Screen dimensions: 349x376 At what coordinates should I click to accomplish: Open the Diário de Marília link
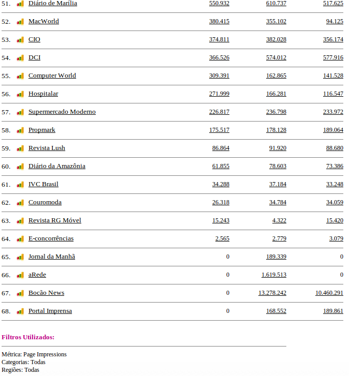(x=53, y=3)
